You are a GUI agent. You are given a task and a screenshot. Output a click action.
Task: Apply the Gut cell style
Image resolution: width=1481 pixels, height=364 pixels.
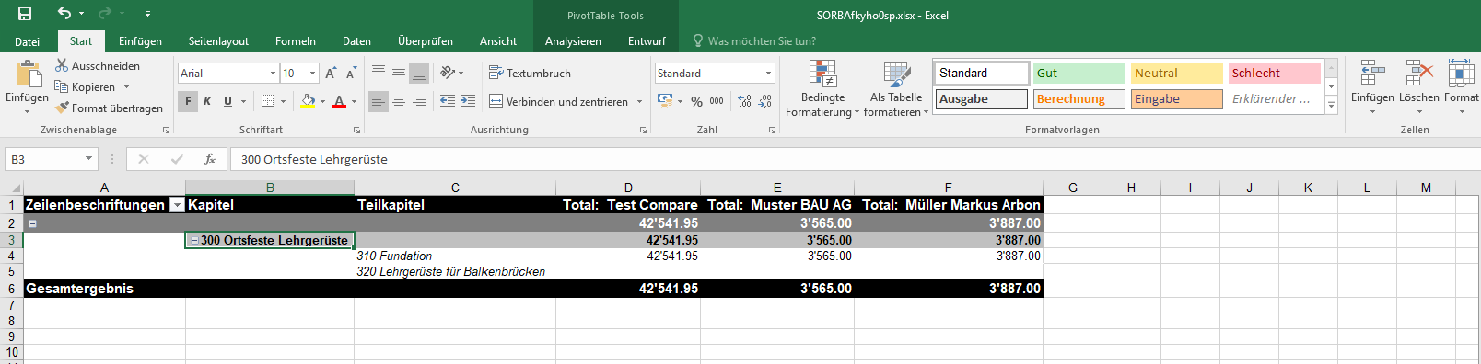coord(1079,74)
